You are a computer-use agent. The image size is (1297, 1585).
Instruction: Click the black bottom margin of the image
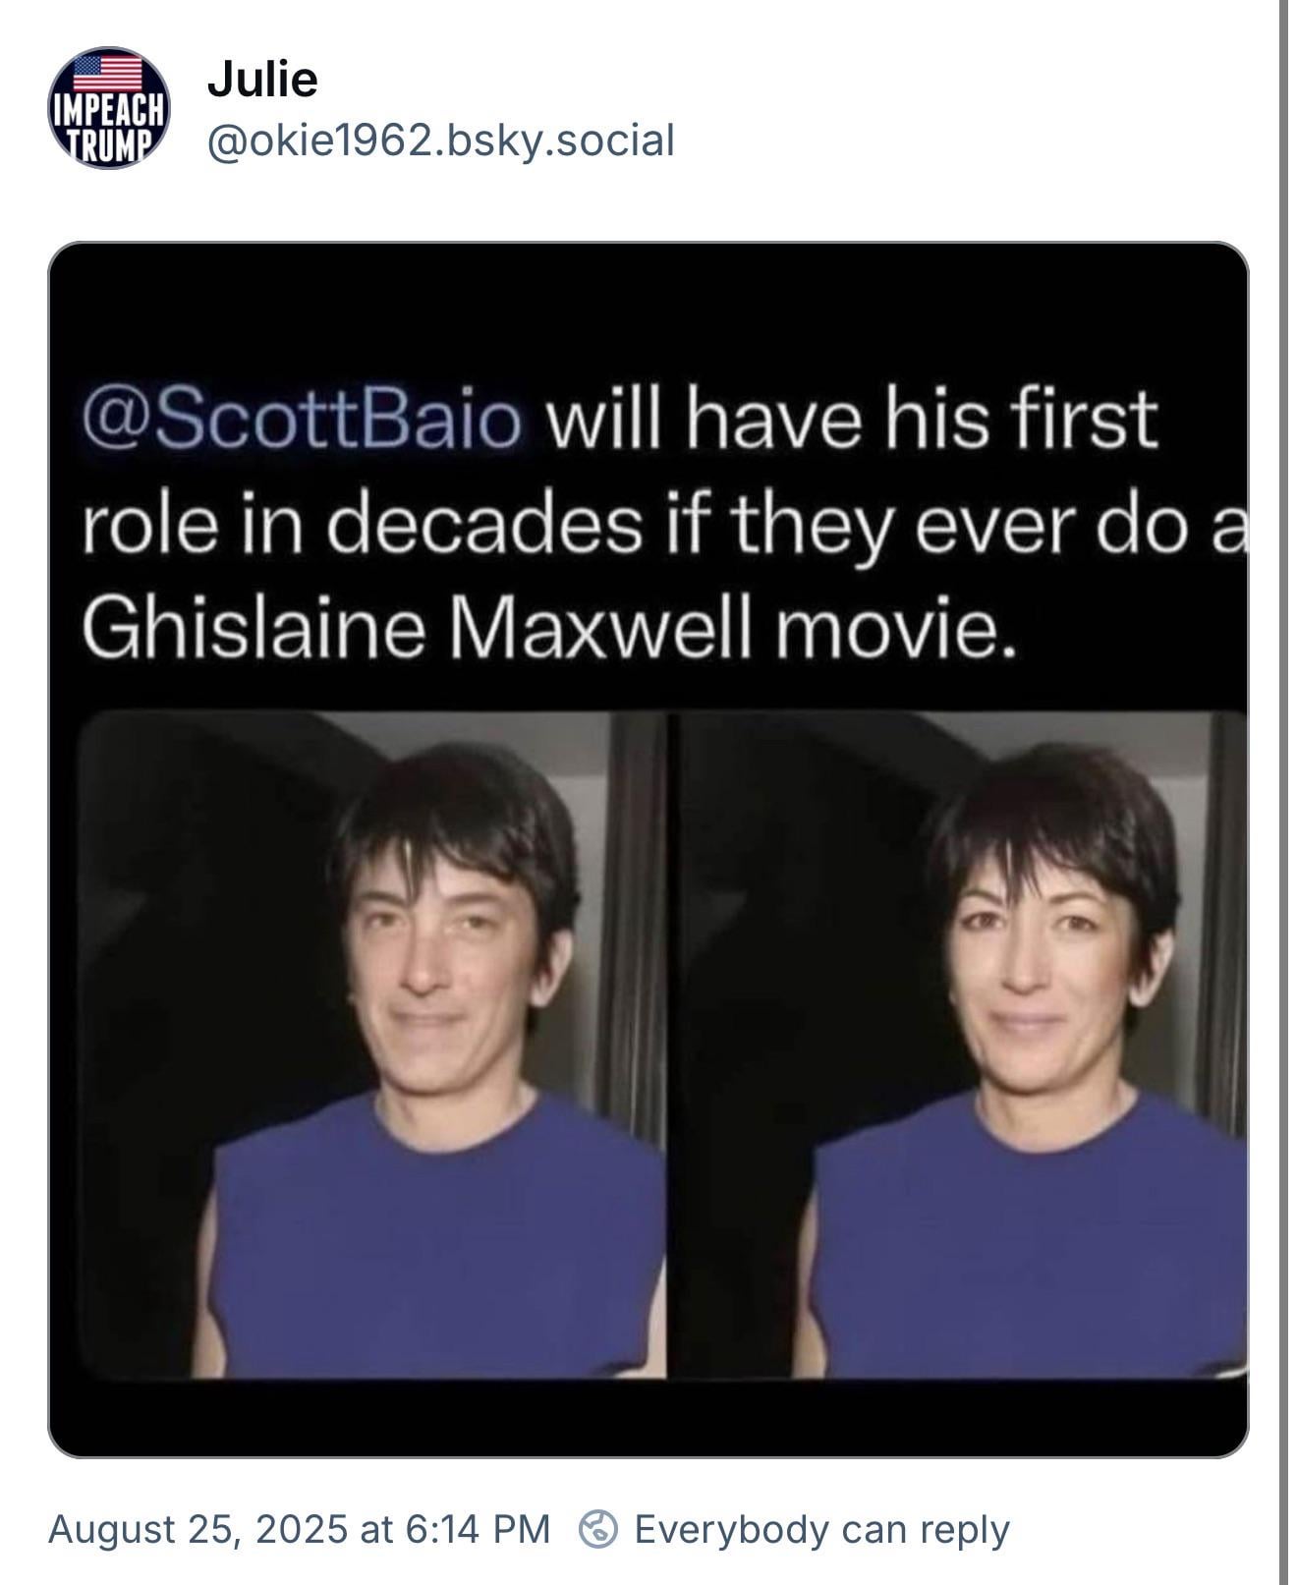point(648,1418)
